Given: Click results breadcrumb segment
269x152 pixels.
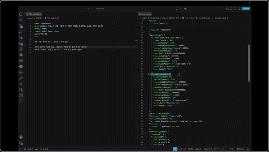Looking at the screenshot, I should (143, 18).
